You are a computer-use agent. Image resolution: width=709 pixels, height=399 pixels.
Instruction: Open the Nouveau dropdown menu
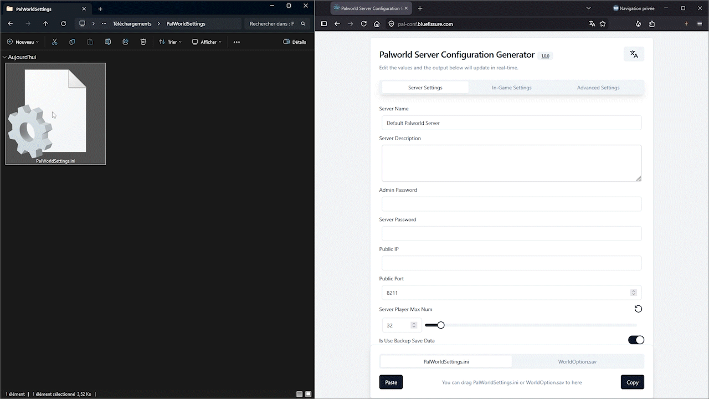[x=23, y=42]
